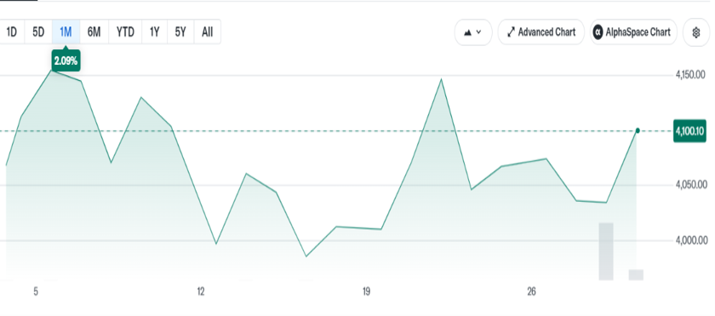Switch to 6M time range
The height and width of the screenshot is (316, 715).
tap(94, 32)
